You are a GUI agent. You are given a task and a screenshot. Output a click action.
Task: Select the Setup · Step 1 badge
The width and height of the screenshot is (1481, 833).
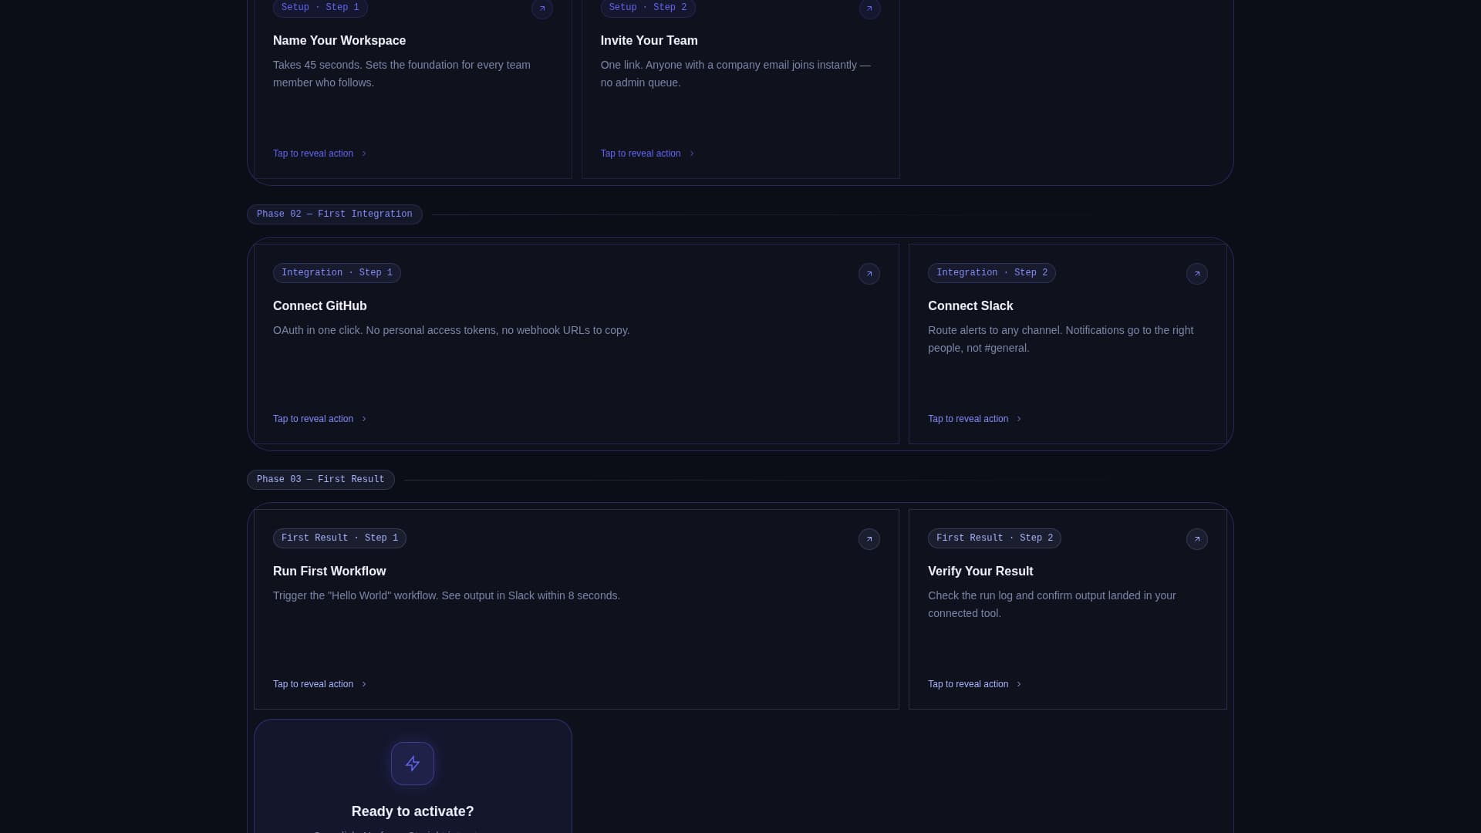320,8
